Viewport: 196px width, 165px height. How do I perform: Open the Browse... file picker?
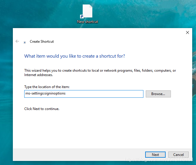[x=158, y=94]
